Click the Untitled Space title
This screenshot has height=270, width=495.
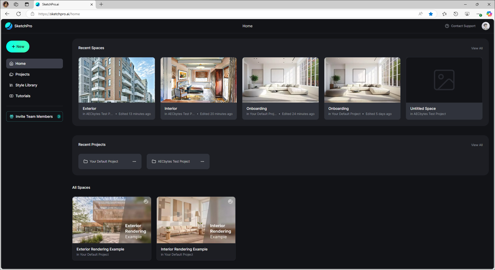pos(423,109)
